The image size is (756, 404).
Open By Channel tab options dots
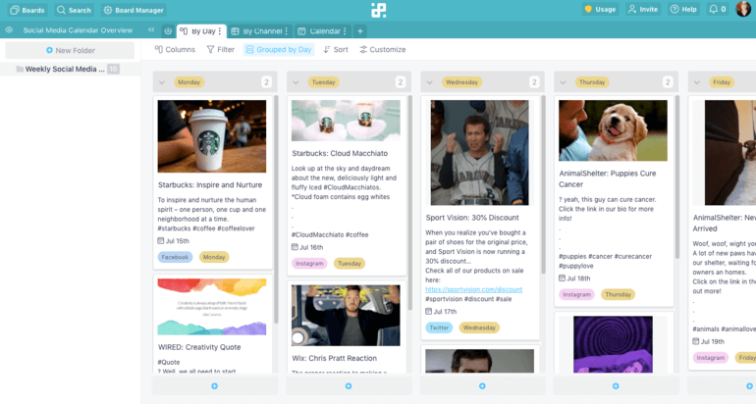(287, 31)
